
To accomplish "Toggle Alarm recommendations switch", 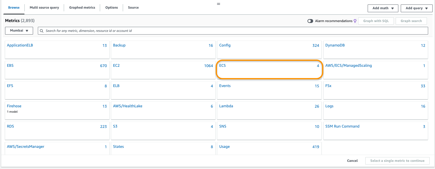I will (x=310, y=21).
